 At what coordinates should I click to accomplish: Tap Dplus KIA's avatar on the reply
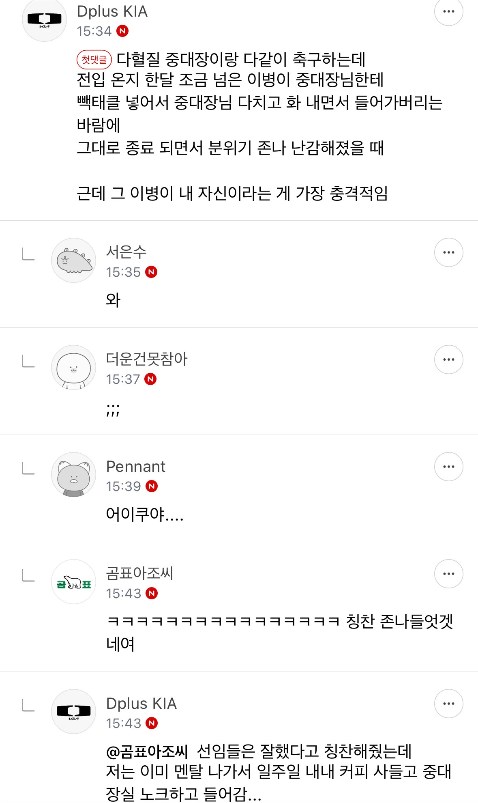point(73,711)
